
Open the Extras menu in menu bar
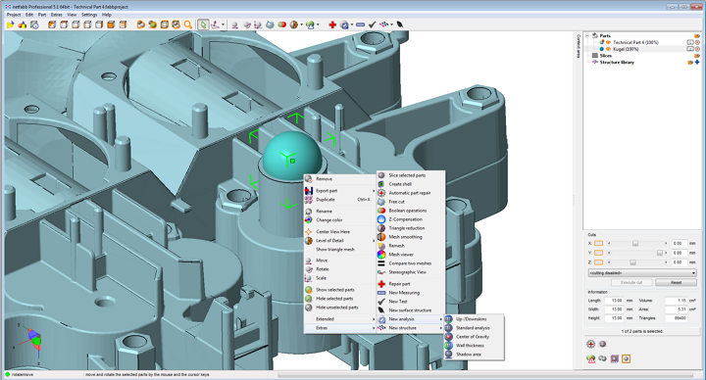pos(57,15)
